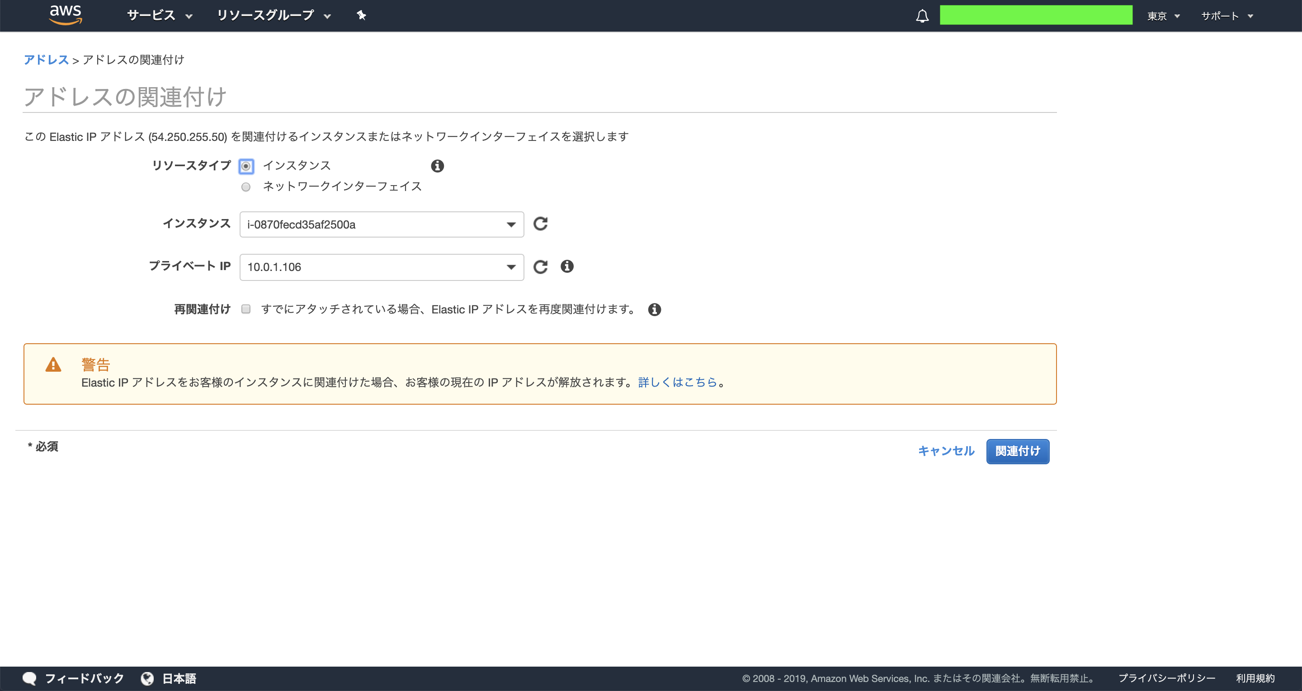The height and width of the screenshot is (691, 1302).
Task: Click the アドレス breadcrumb link
Action: 46,60
